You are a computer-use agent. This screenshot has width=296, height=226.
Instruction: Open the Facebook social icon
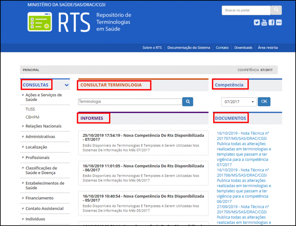(x=272, y=23)
